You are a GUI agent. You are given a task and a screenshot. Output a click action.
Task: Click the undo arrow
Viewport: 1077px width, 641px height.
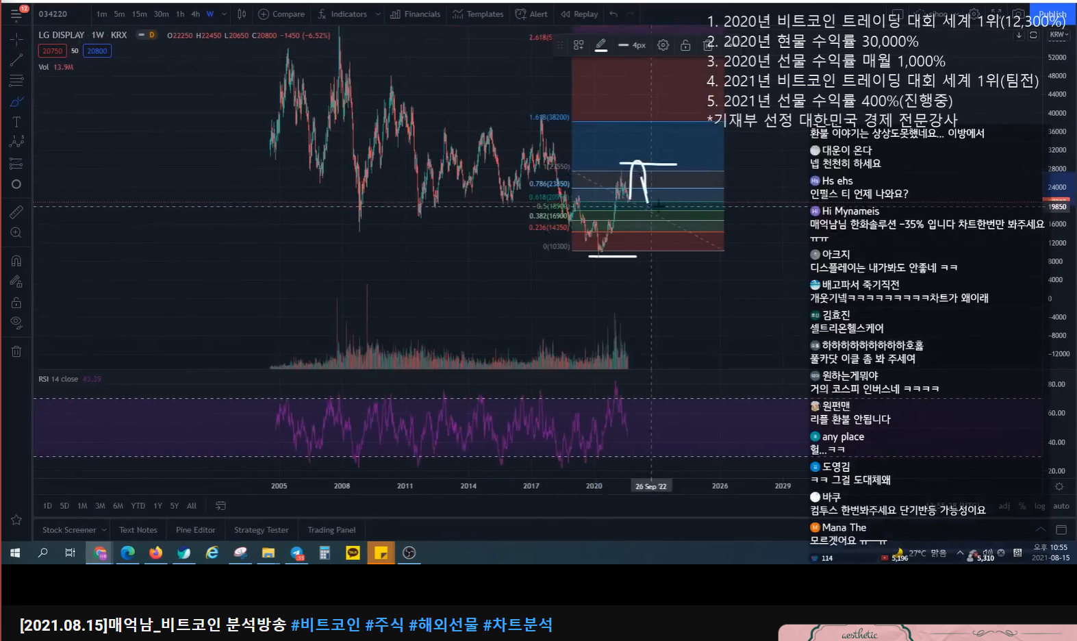pyautogui.click(x=613, y=14)
